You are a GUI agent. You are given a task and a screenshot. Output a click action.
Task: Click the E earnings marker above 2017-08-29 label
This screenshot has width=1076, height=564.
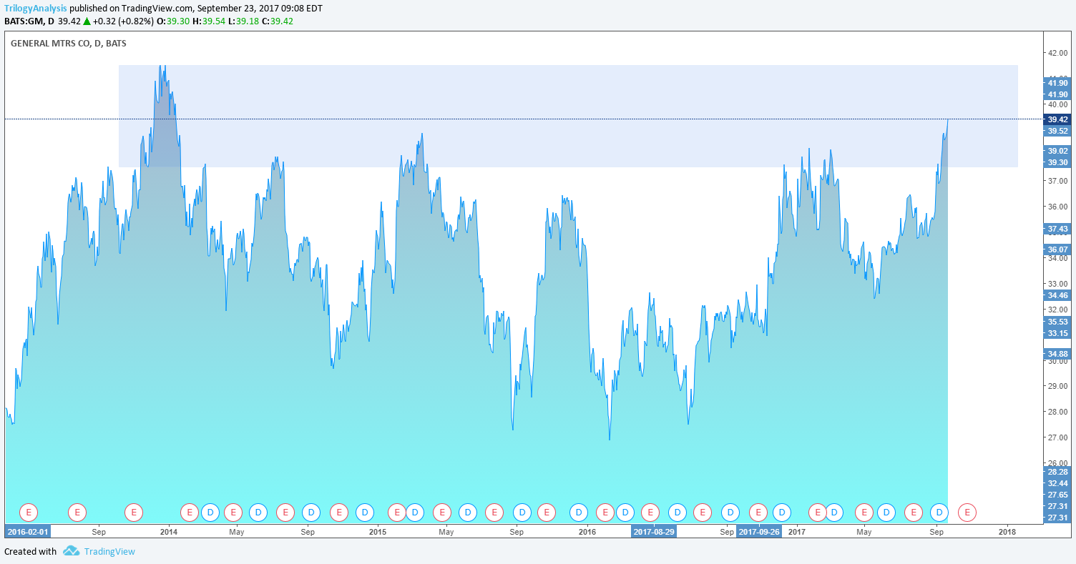click(x=650, y=512)
